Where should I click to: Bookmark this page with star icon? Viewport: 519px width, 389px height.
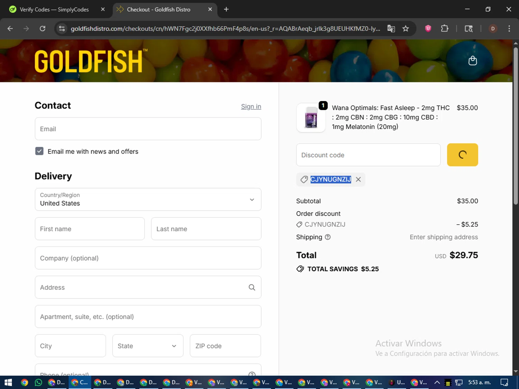click(x=406, y=29)
